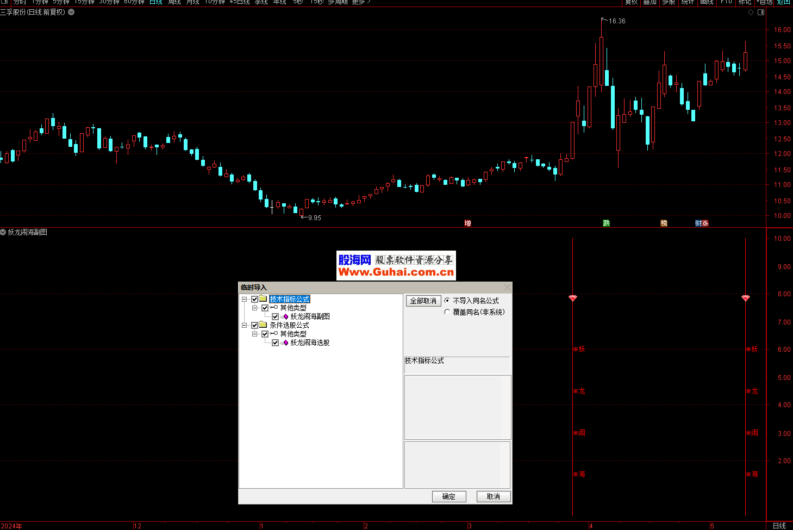
Task: Expand the 更多 period options
Action: click(x=361, y=2)
